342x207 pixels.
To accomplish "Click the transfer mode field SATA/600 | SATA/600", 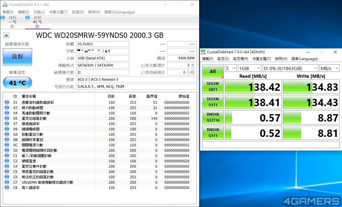I will point(103,65).
